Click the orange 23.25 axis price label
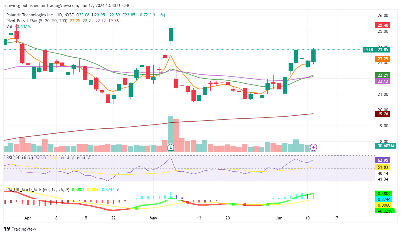This screenshot has width=401, height=235. [x=383, y=59]
